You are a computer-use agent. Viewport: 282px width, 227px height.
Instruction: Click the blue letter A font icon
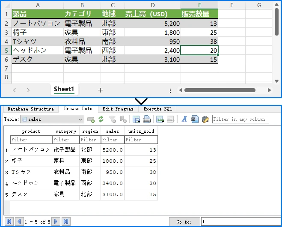pyautogui.click(x=184, y=119)
